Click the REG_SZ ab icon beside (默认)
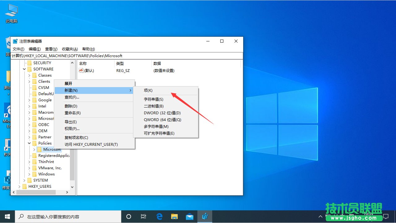The width and height of the screenshot is (396, 223). (x=81, y=70)
